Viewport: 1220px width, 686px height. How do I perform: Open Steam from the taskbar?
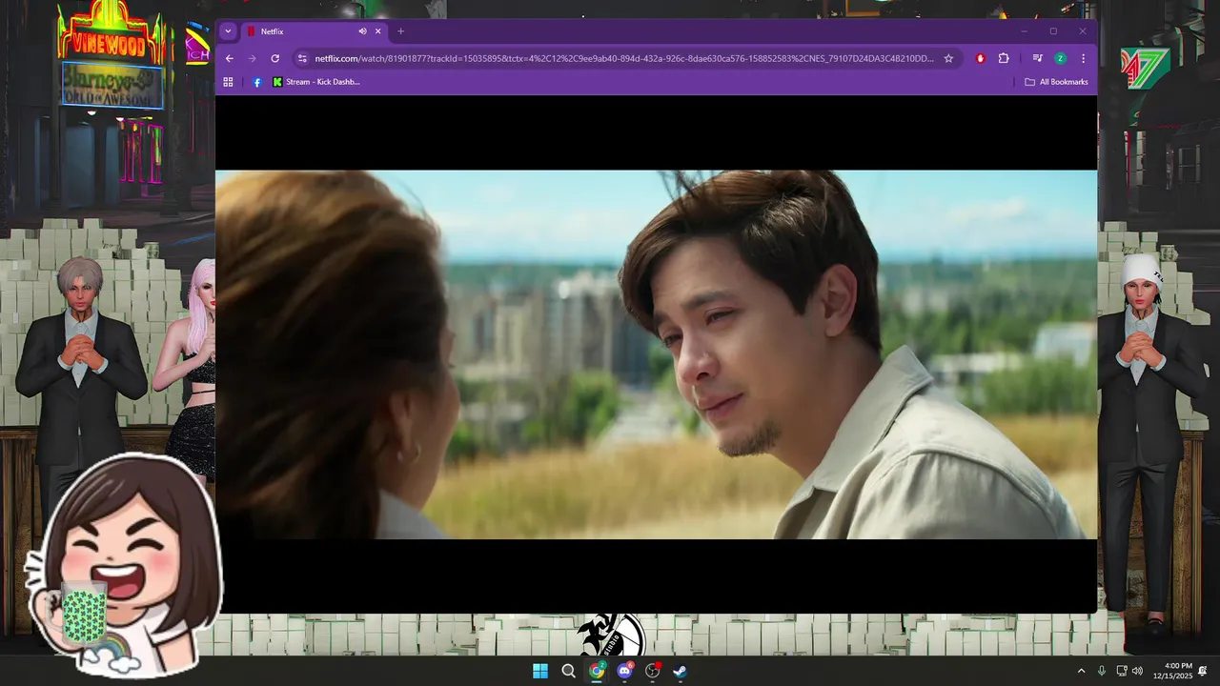coord(680,671)
